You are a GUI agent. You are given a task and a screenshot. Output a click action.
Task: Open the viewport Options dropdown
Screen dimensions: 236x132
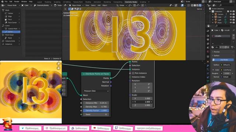tap(200, 9)
